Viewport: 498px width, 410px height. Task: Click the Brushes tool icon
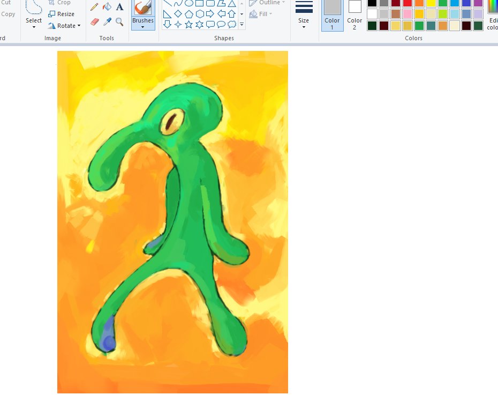coord(143,8)
